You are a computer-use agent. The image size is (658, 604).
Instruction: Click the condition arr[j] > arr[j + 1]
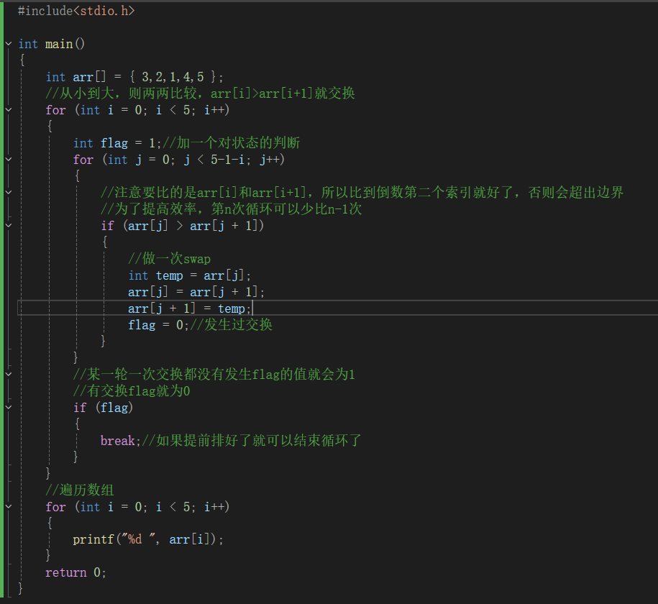[193, 226]
